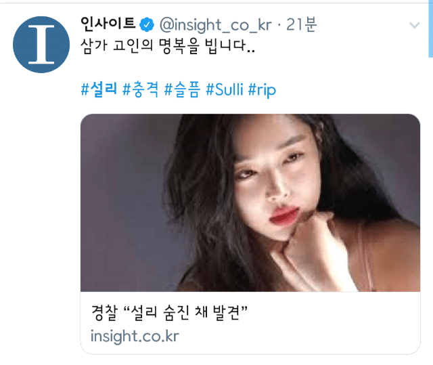Click blank tweet area below the avatar
Viewport: 433px width, 365px height.
pos(41,194)
